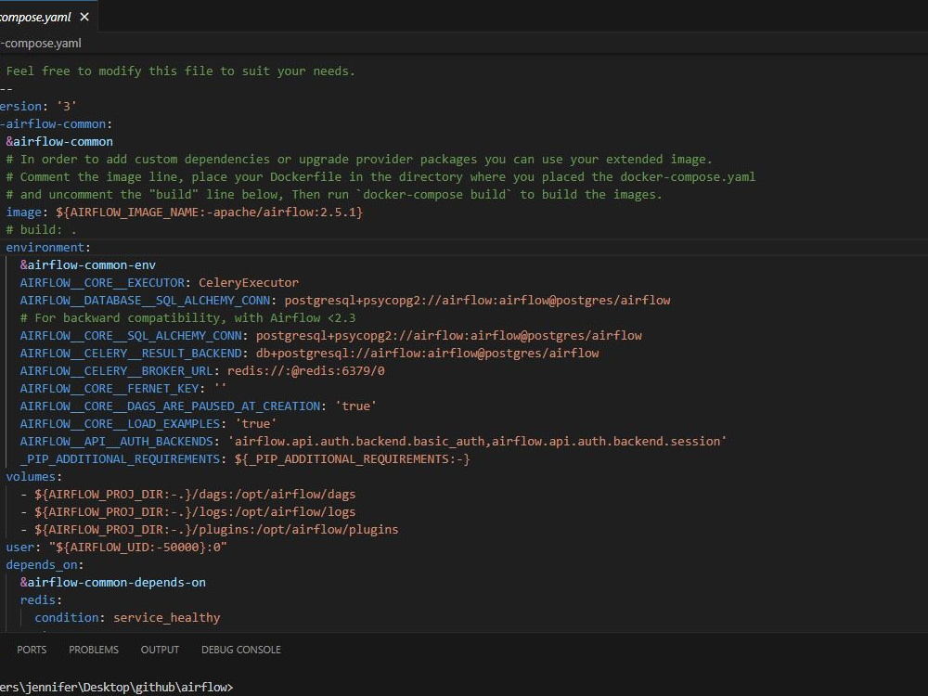Click AIRFLOW__CELERY__RESULT_BACKEND line
The image size is (928, 696).
(310, 354)
